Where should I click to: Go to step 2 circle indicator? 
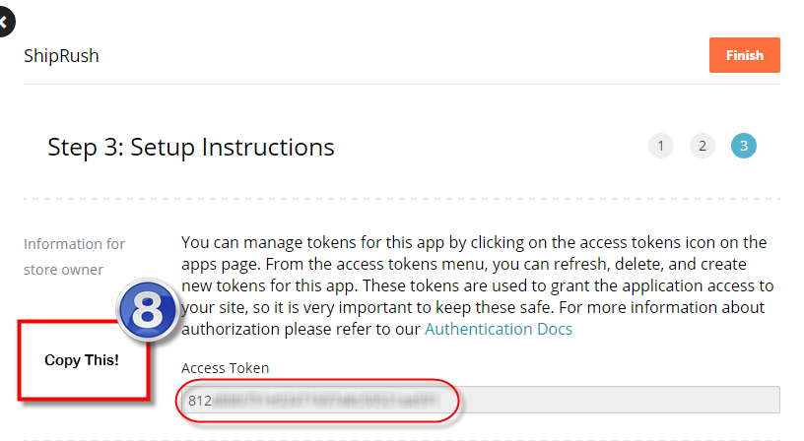coord(703,146)
